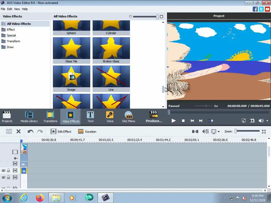Click the preview seek bar handle
This screenshot has width=271, height=203.
tap(169, 112)
